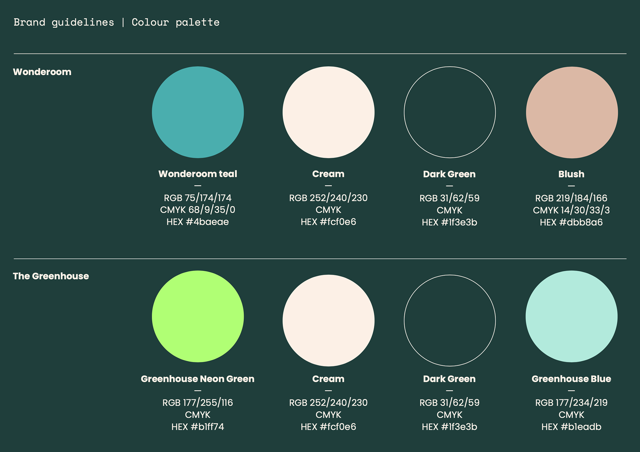Click the RGB 219/184/166 Blush value

tap(571, 198)
